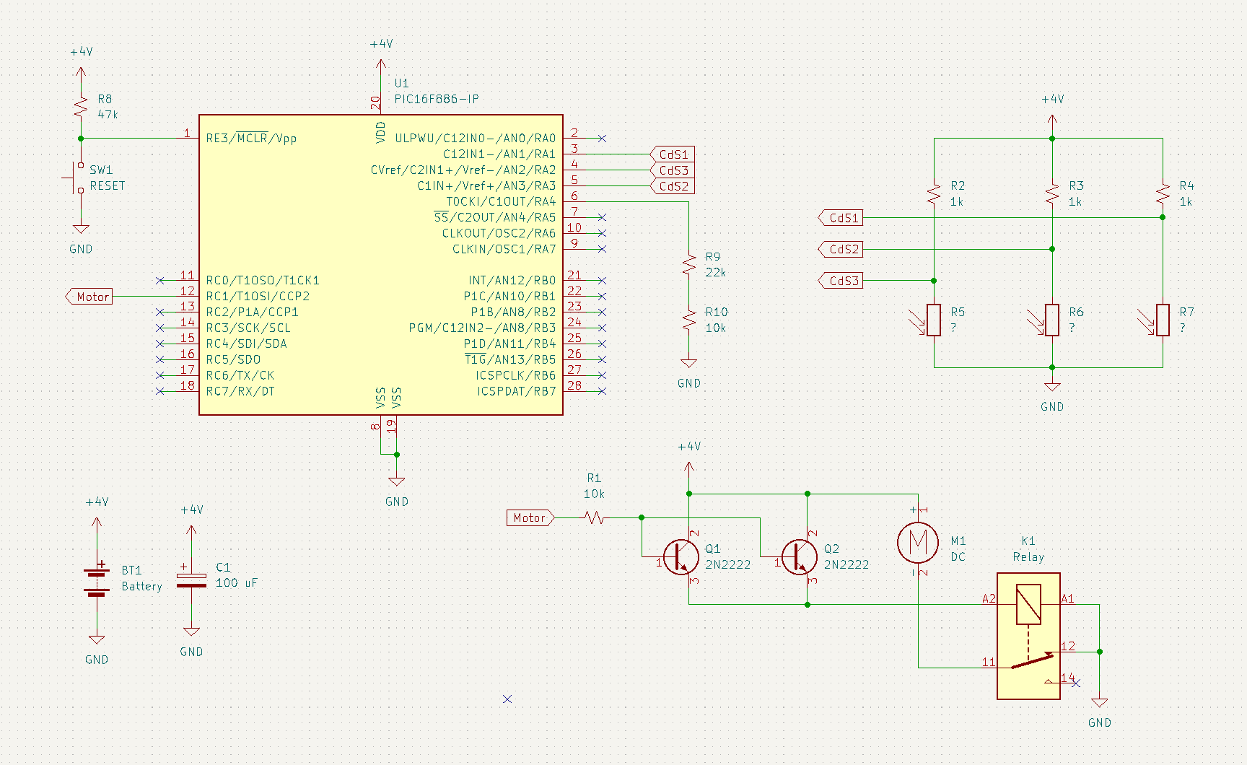Select resistor R9 22k symbol
The width and height of the screenshot is (1247, 765).
click(x=689, y=264)
